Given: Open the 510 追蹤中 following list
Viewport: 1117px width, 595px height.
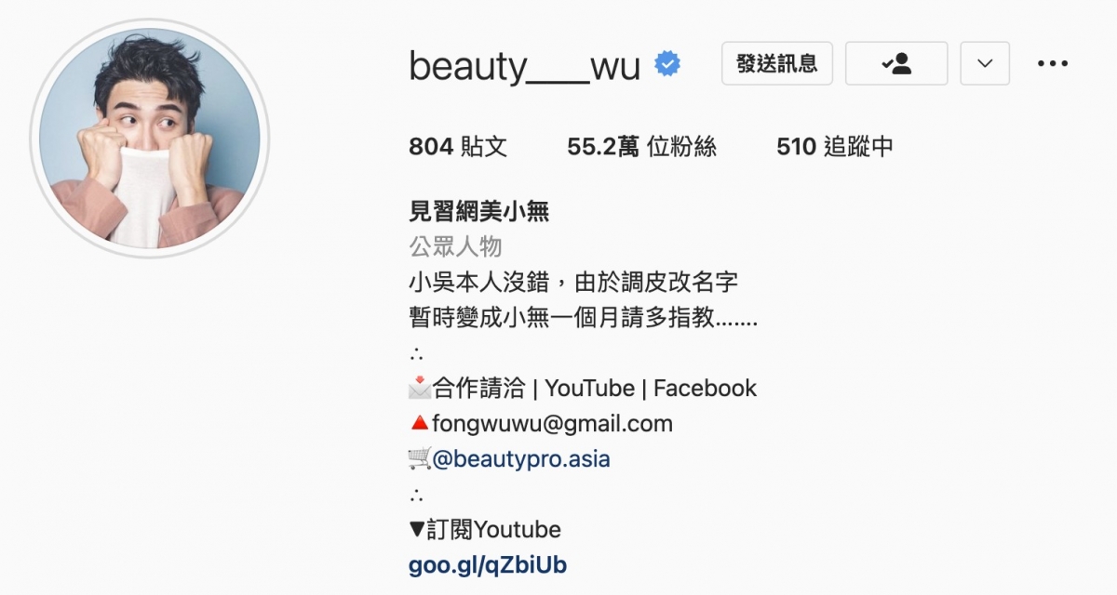Looking at the screenshot, I should pos(835,146).
